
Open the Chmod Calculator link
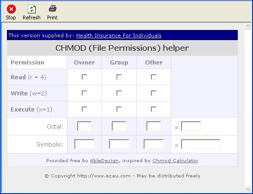[175, 161]
